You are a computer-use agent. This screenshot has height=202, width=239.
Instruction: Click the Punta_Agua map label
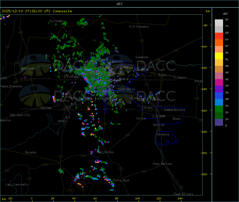click(x=121, y=180)
